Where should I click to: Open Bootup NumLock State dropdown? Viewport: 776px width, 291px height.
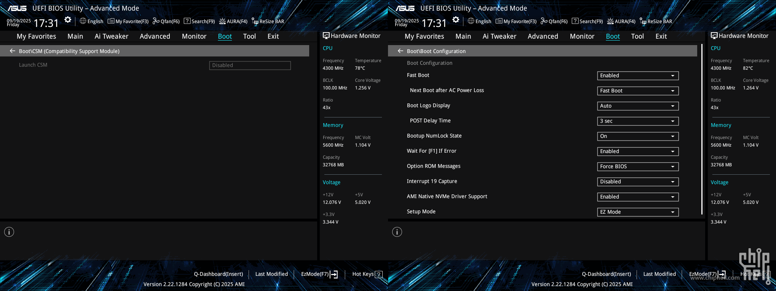point(638,136)
